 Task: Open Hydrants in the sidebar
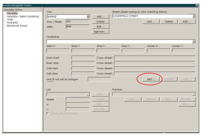[x=12, y=23]
